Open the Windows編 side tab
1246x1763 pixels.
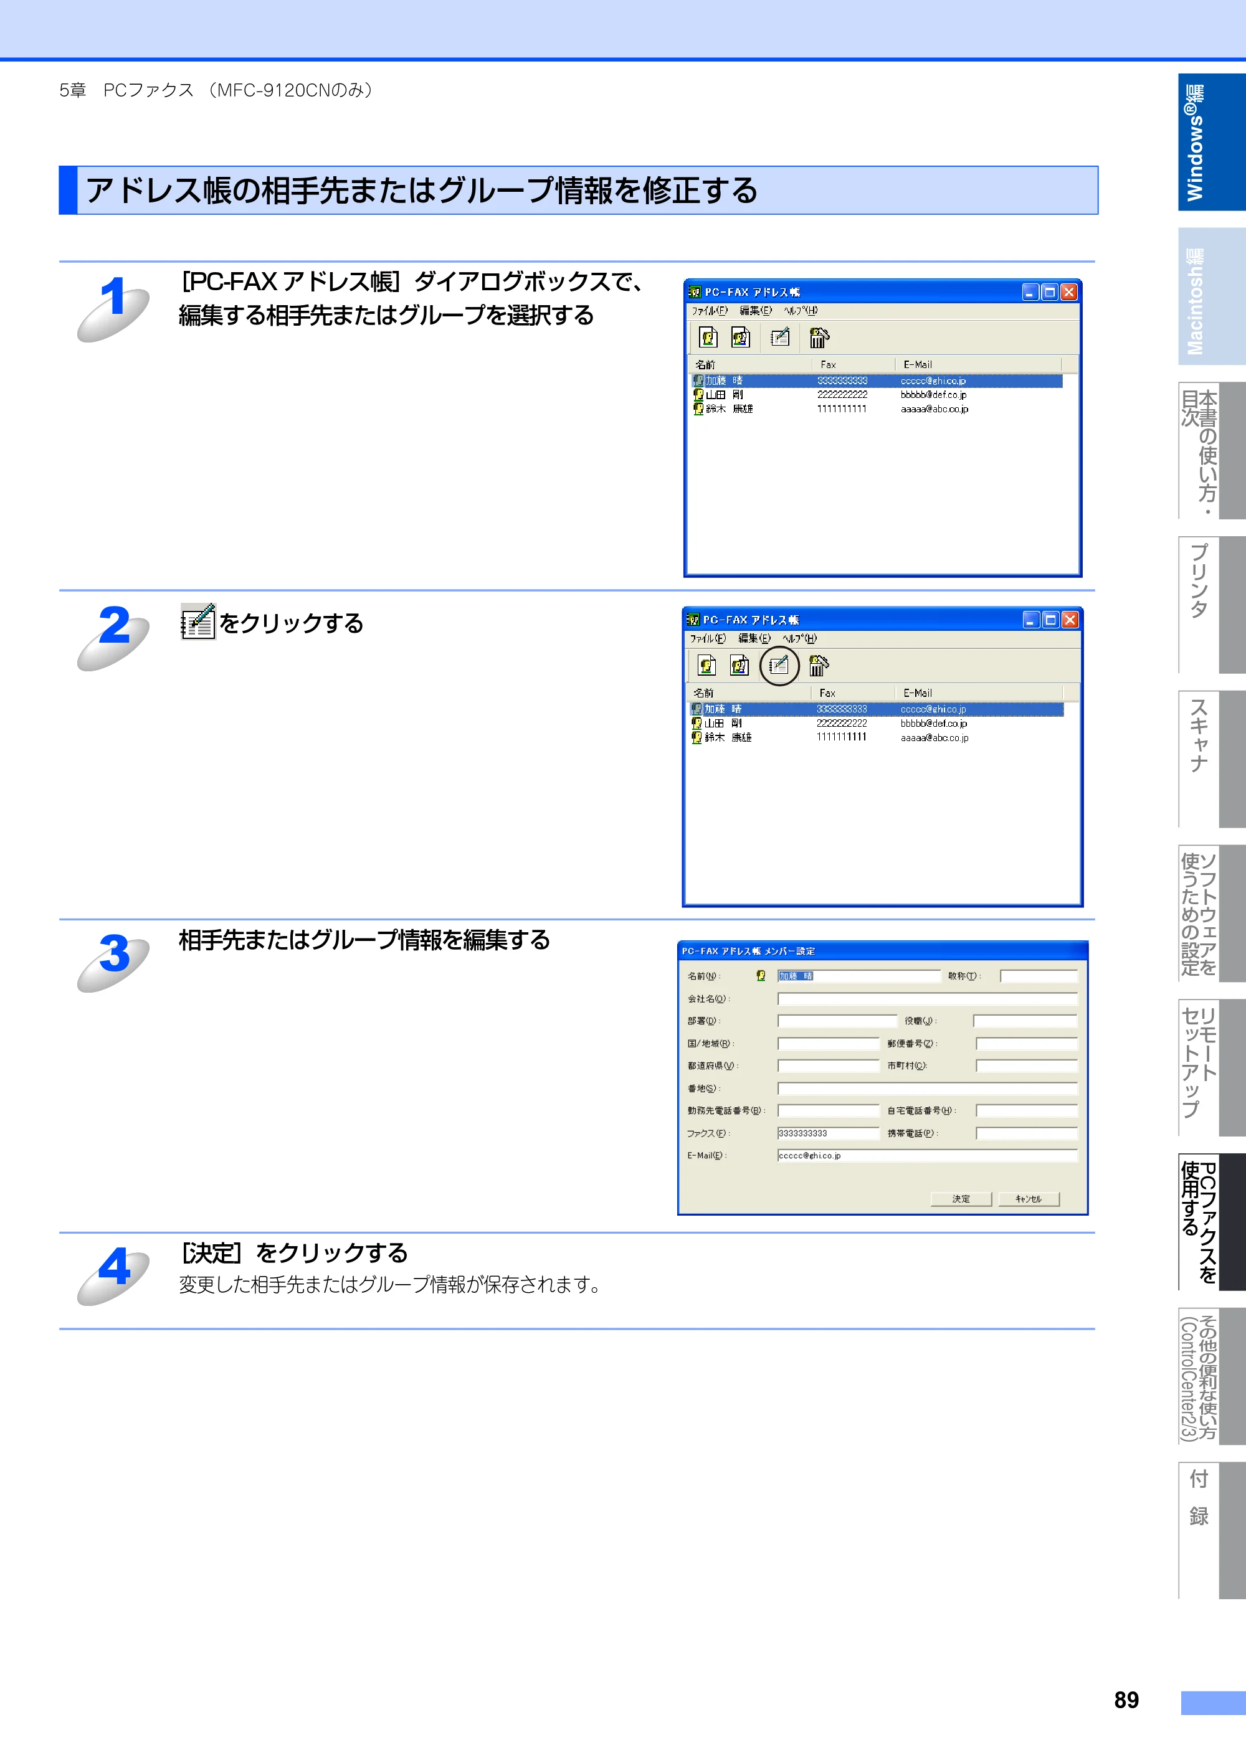[1212, 142]
